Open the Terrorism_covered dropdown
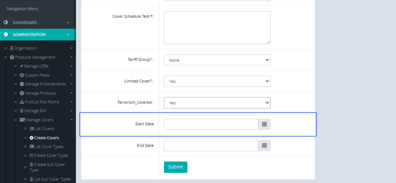396x183 pixels. [x=217, y=103]
